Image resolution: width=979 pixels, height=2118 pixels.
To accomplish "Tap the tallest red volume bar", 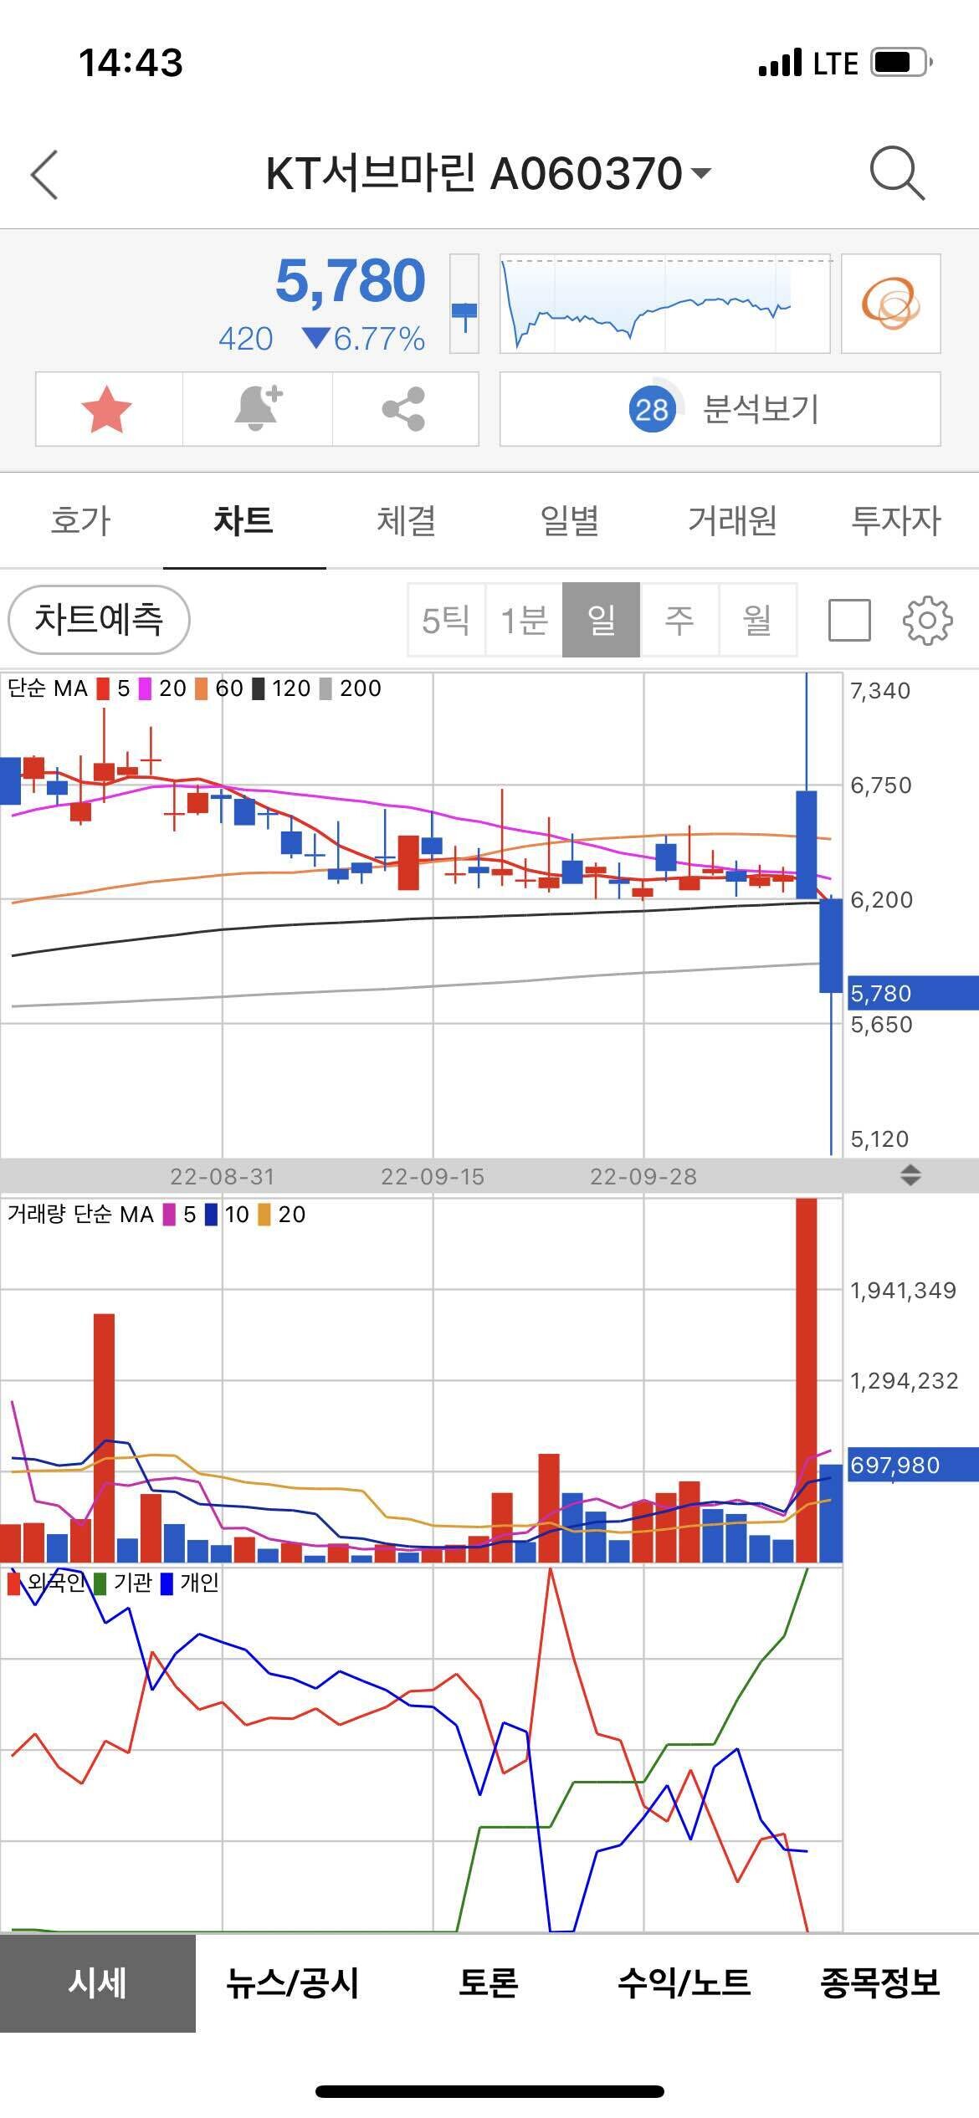I will coord(807,1380).
